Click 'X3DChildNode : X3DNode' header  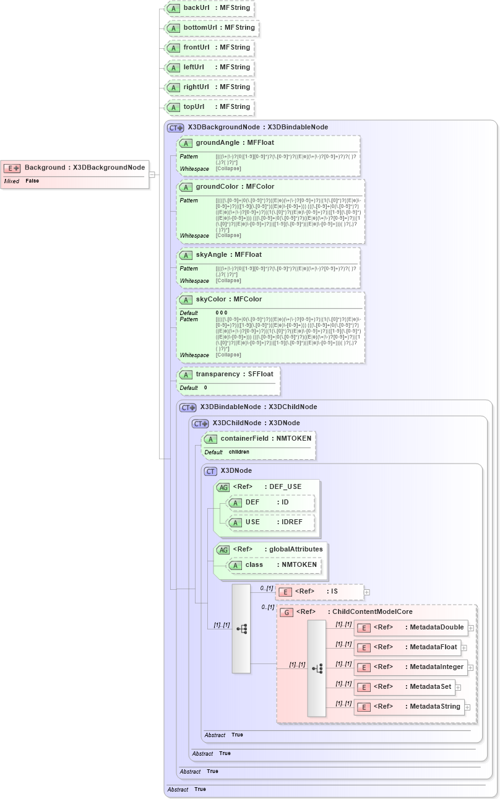point(256,423)
